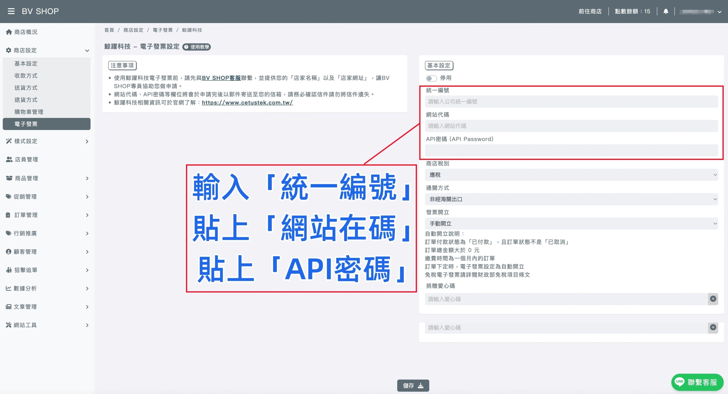The image size is (728, 394).
Task: Open the BV SHOP客服 link
Action: click(x=221, y=78)
